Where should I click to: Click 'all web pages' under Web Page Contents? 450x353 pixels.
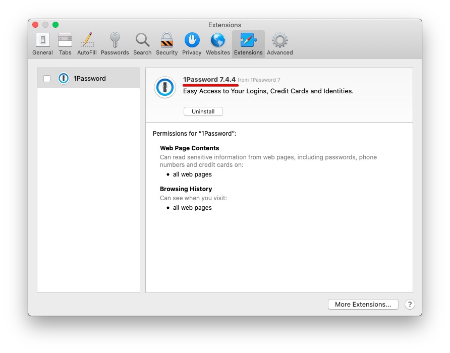click(192, 174)
